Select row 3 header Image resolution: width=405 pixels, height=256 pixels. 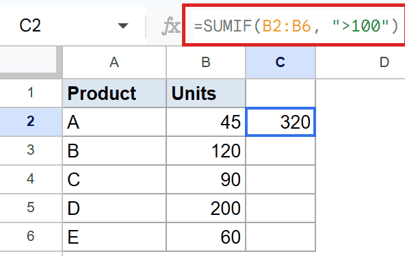(x=31, y=150)
